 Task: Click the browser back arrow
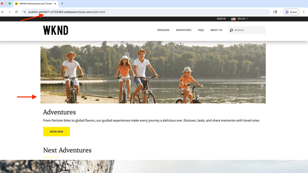tap(2, 12)
